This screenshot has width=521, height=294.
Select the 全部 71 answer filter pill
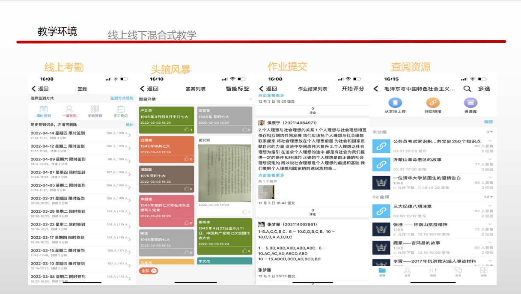[x=149, y=271]
